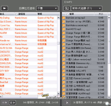The height and width of the screenshot is (106, 111).
Task: Sort files by the 檔案 column header
Action: tap(80, 14)
